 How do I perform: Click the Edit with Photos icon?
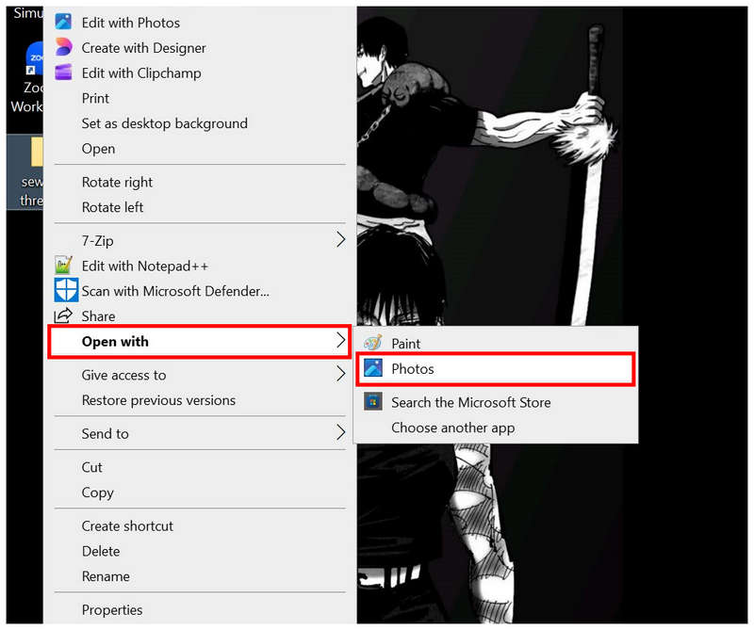[x=63, y=22]
